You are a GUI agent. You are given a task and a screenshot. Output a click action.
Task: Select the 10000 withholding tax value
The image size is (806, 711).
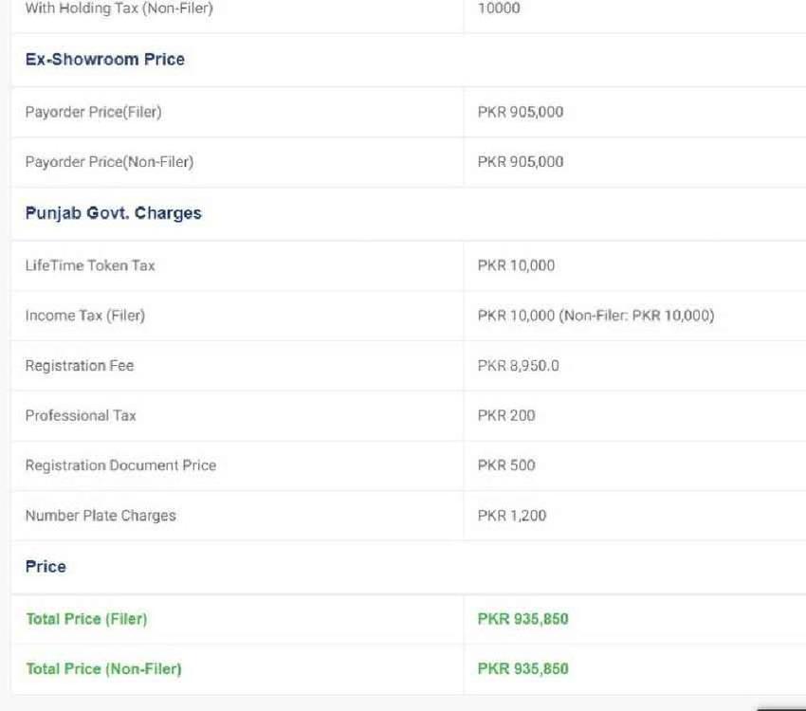(499, 9)
